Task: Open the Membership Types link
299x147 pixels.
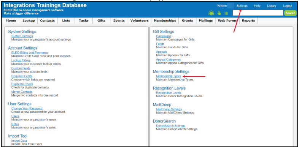Action: tap(169, 76)
